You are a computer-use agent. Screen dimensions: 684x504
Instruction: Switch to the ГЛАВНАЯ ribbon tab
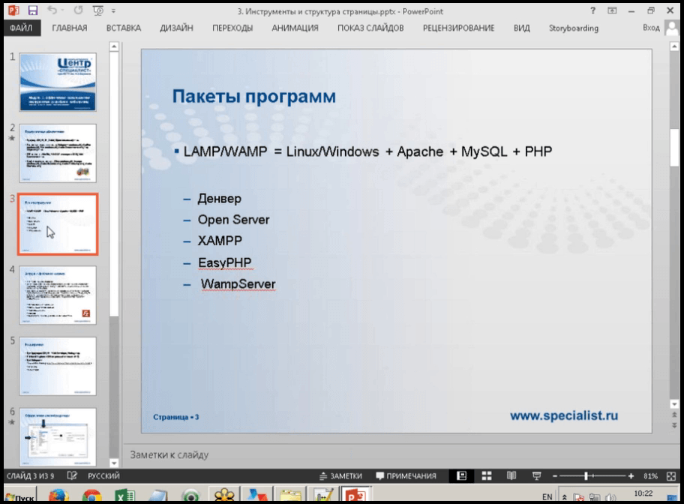coord(69,28)
